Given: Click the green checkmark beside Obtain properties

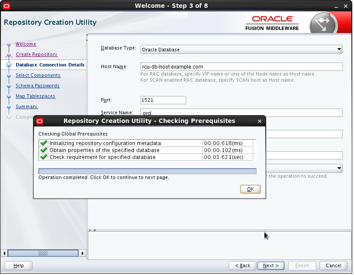Looking at the screenshot, I should point(44,151).
